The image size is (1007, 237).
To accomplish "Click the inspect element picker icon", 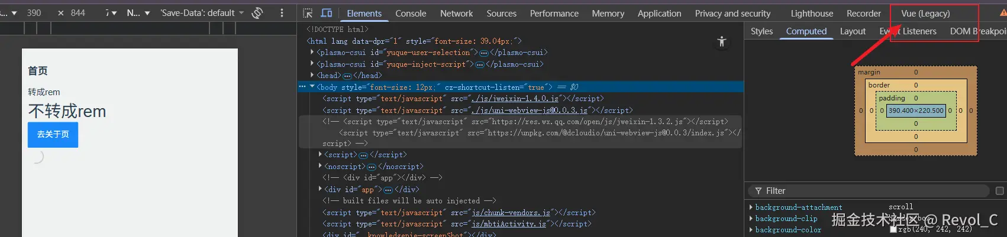I will pyautogui.click(x=308, y=13).
